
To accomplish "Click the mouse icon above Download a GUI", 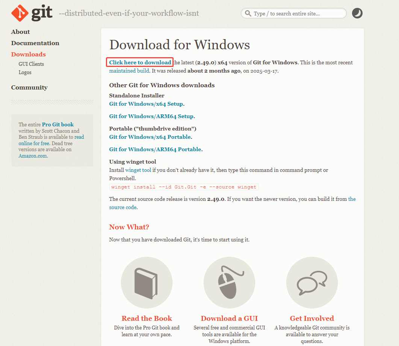I will [229, 282].
